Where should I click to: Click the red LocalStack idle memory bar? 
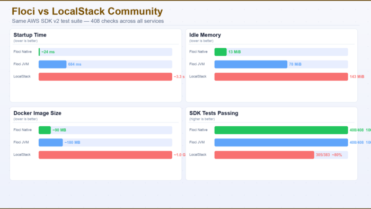coord(281,76)
